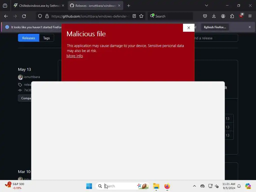Open More info in warning dialog

74,56
